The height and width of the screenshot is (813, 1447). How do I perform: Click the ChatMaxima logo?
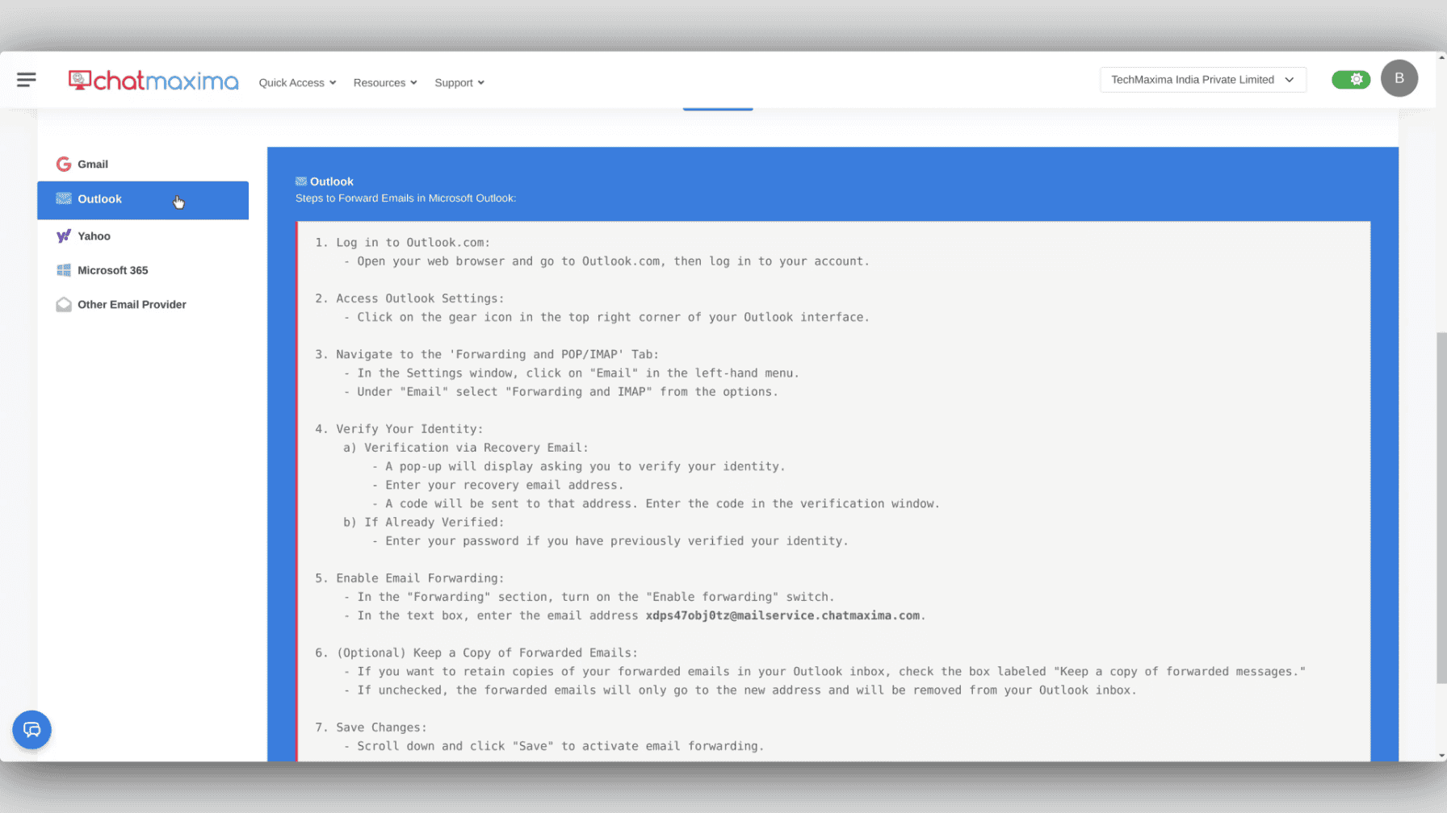(x=153, y=81)
